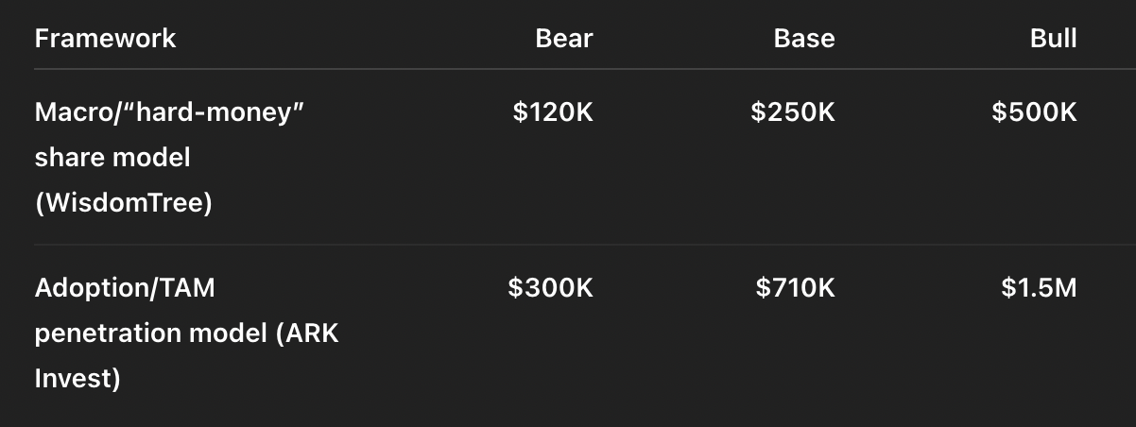Viewport: 1136px width, 427px height.
Task: Click the ARK Invest text
Action: (186, 356)
